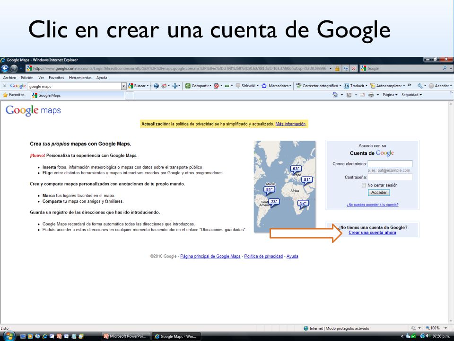
Task: Click the volume speaker icon in the system tray
Action: [x=428, y=336]
